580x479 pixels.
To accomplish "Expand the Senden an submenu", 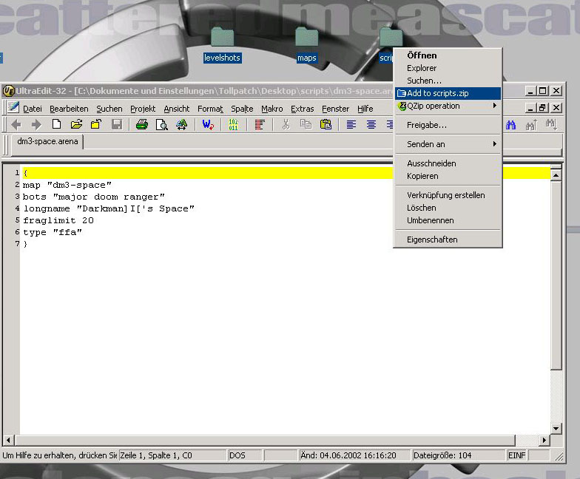I will pyautogui.click(x=448, y=144).
